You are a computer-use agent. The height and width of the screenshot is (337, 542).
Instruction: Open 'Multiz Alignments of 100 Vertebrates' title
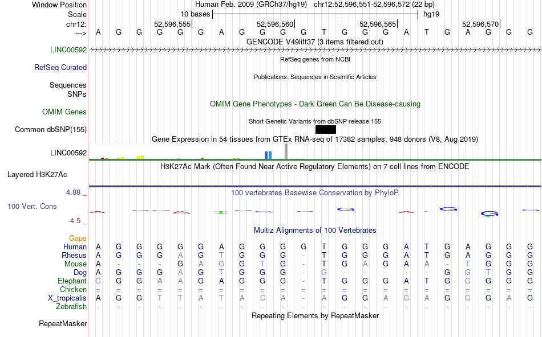click(315, 231)
